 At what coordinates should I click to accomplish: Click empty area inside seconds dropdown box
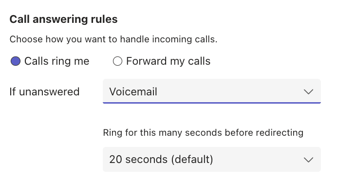coord(258,159)
